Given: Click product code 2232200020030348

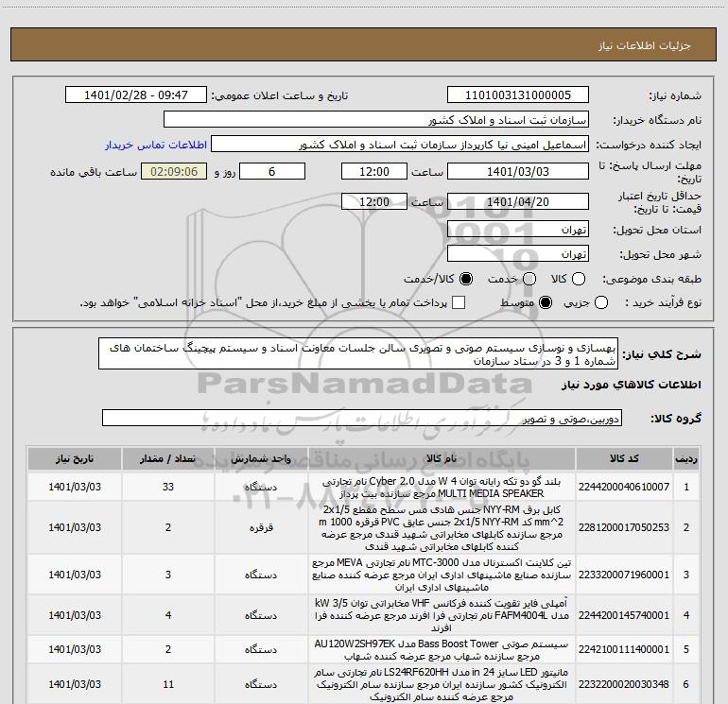Looking at the screenshot, I should point(624,684).
